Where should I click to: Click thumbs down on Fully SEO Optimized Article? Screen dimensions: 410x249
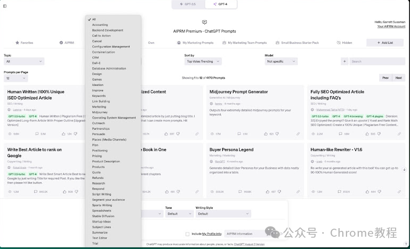(x=379, y=134)
